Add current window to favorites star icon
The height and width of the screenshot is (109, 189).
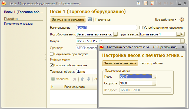point(138,3)
